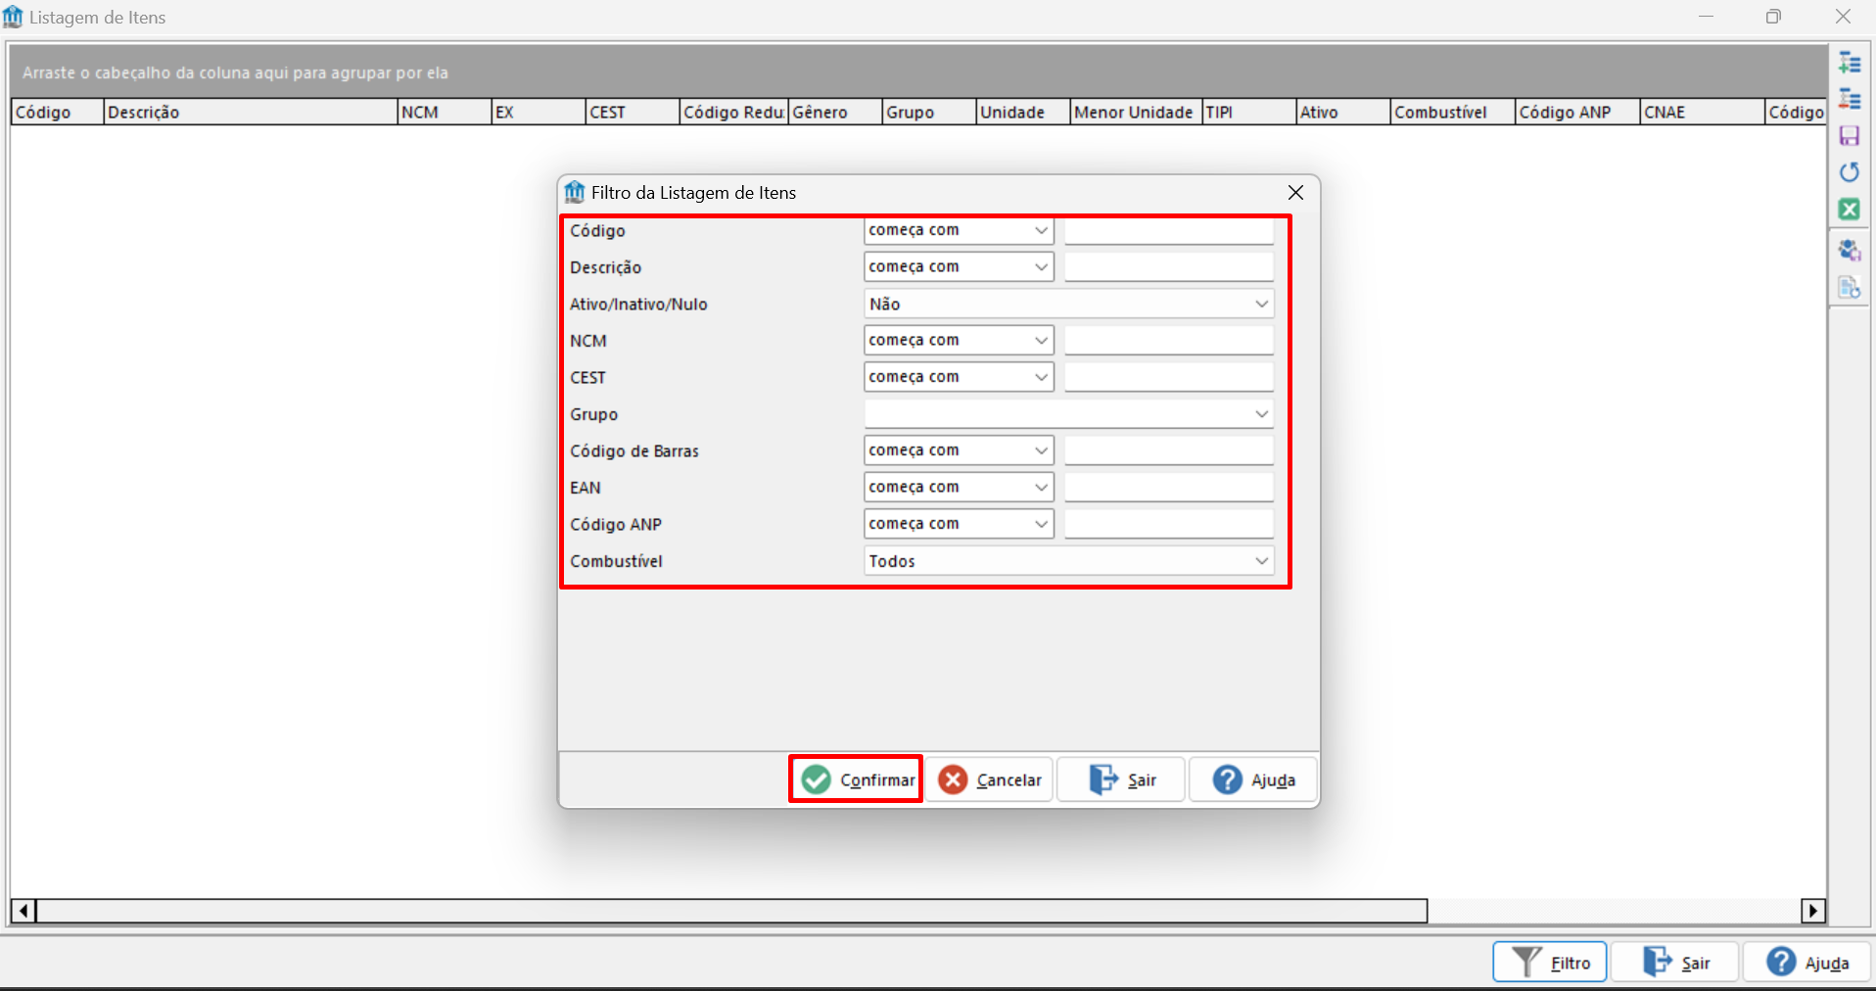The height and width of the screenshot is (991, 1876).
Task: Expand the Combustível dropdown showing Todos
Action: (1069, 561)
